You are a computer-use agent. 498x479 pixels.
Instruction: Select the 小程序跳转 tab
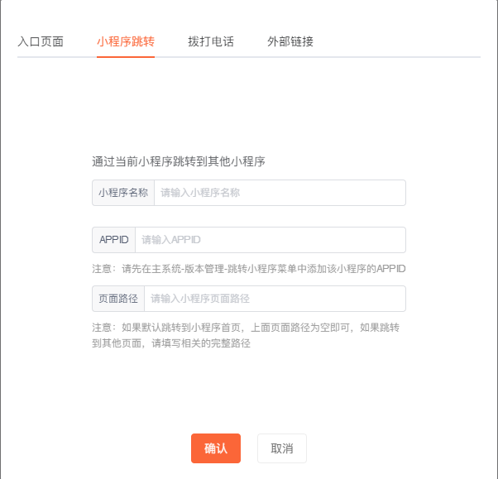click(126, 41)
